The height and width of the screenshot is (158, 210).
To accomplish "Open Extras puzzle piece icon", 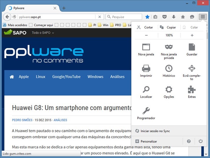I will tap(192, 90).
